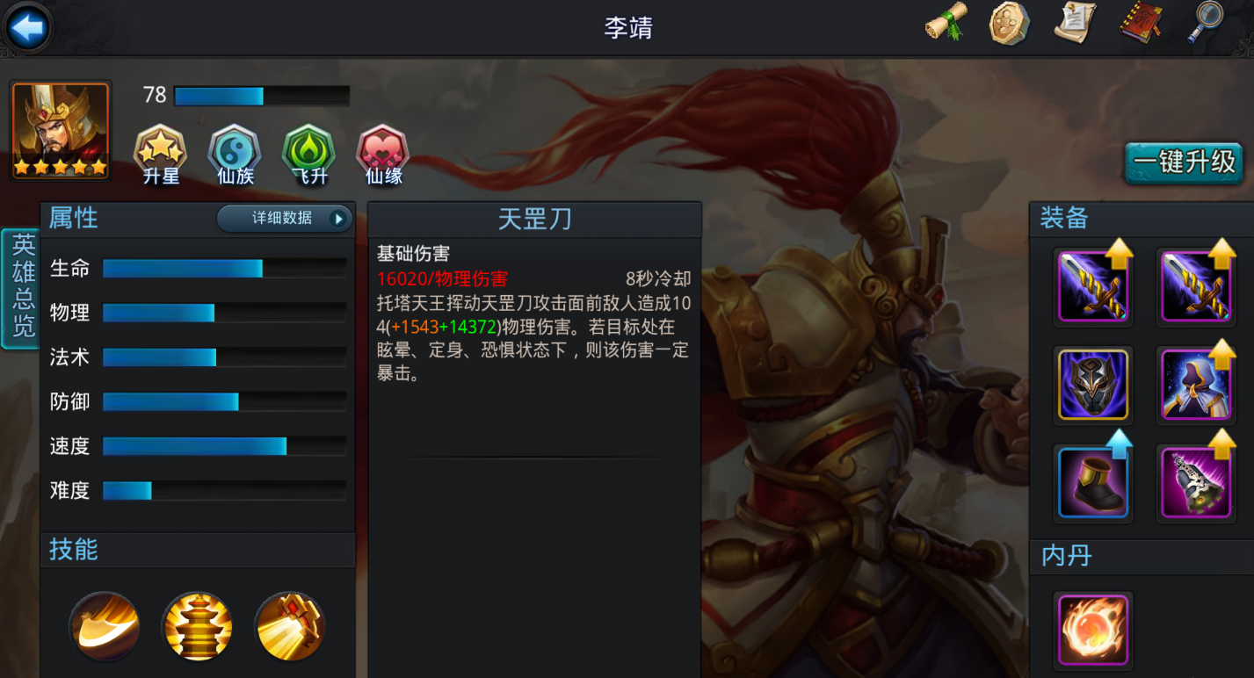Tap the 仙族 yin-yang badge
This screenshot has height=678, width=1254.
pyautogui.click(x=235, y=155)
